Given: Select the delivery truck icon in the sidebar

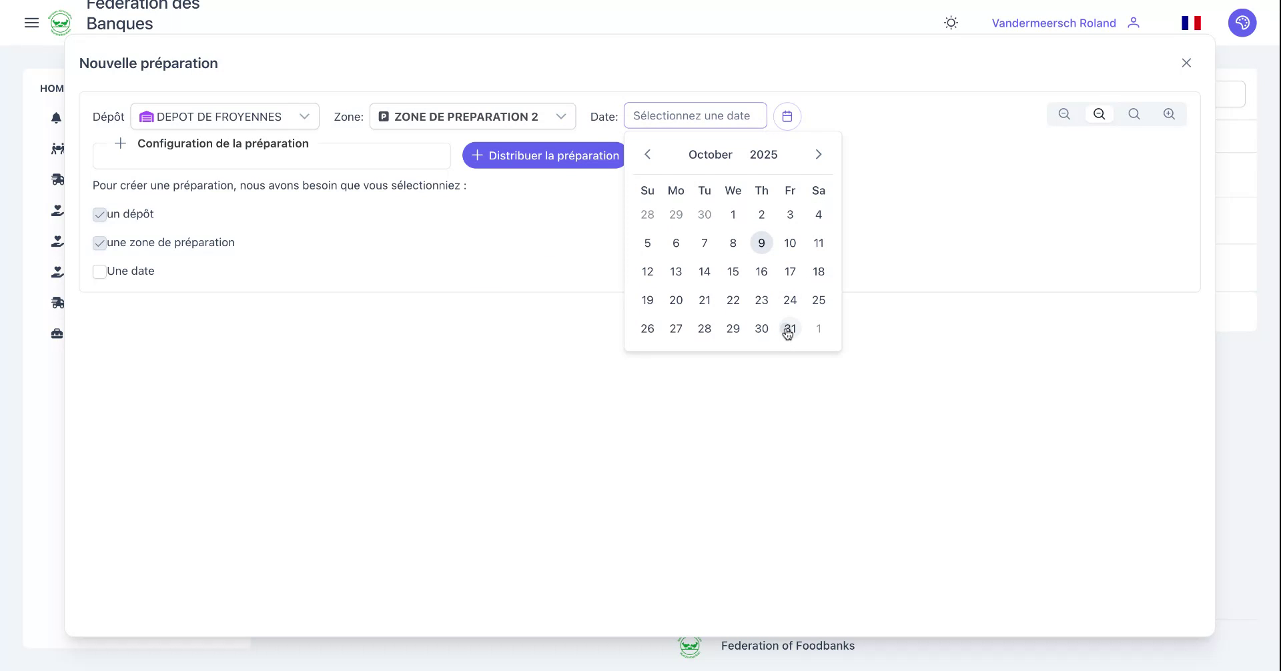Looking at the screenshot, I should click(57, 179).
